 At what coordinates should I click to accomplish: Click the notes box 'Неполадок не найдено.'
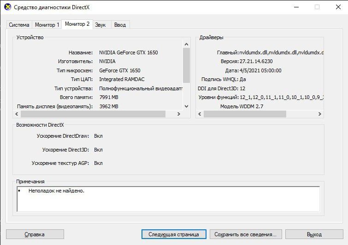pos(168,199)
